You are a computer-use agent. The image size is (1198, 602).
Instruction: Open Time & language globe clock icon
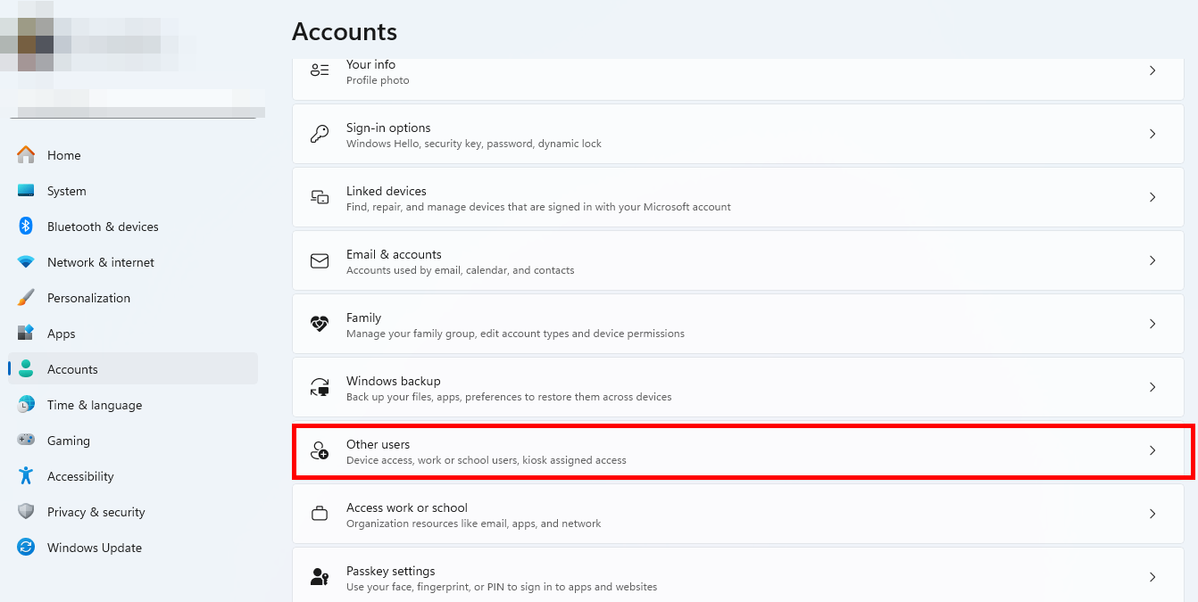[x=26, y=405]
